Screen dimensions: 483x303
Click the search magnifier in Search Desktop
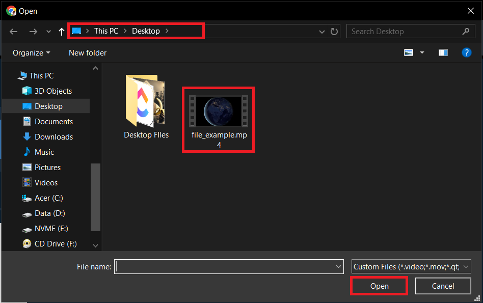coord(466,31)
